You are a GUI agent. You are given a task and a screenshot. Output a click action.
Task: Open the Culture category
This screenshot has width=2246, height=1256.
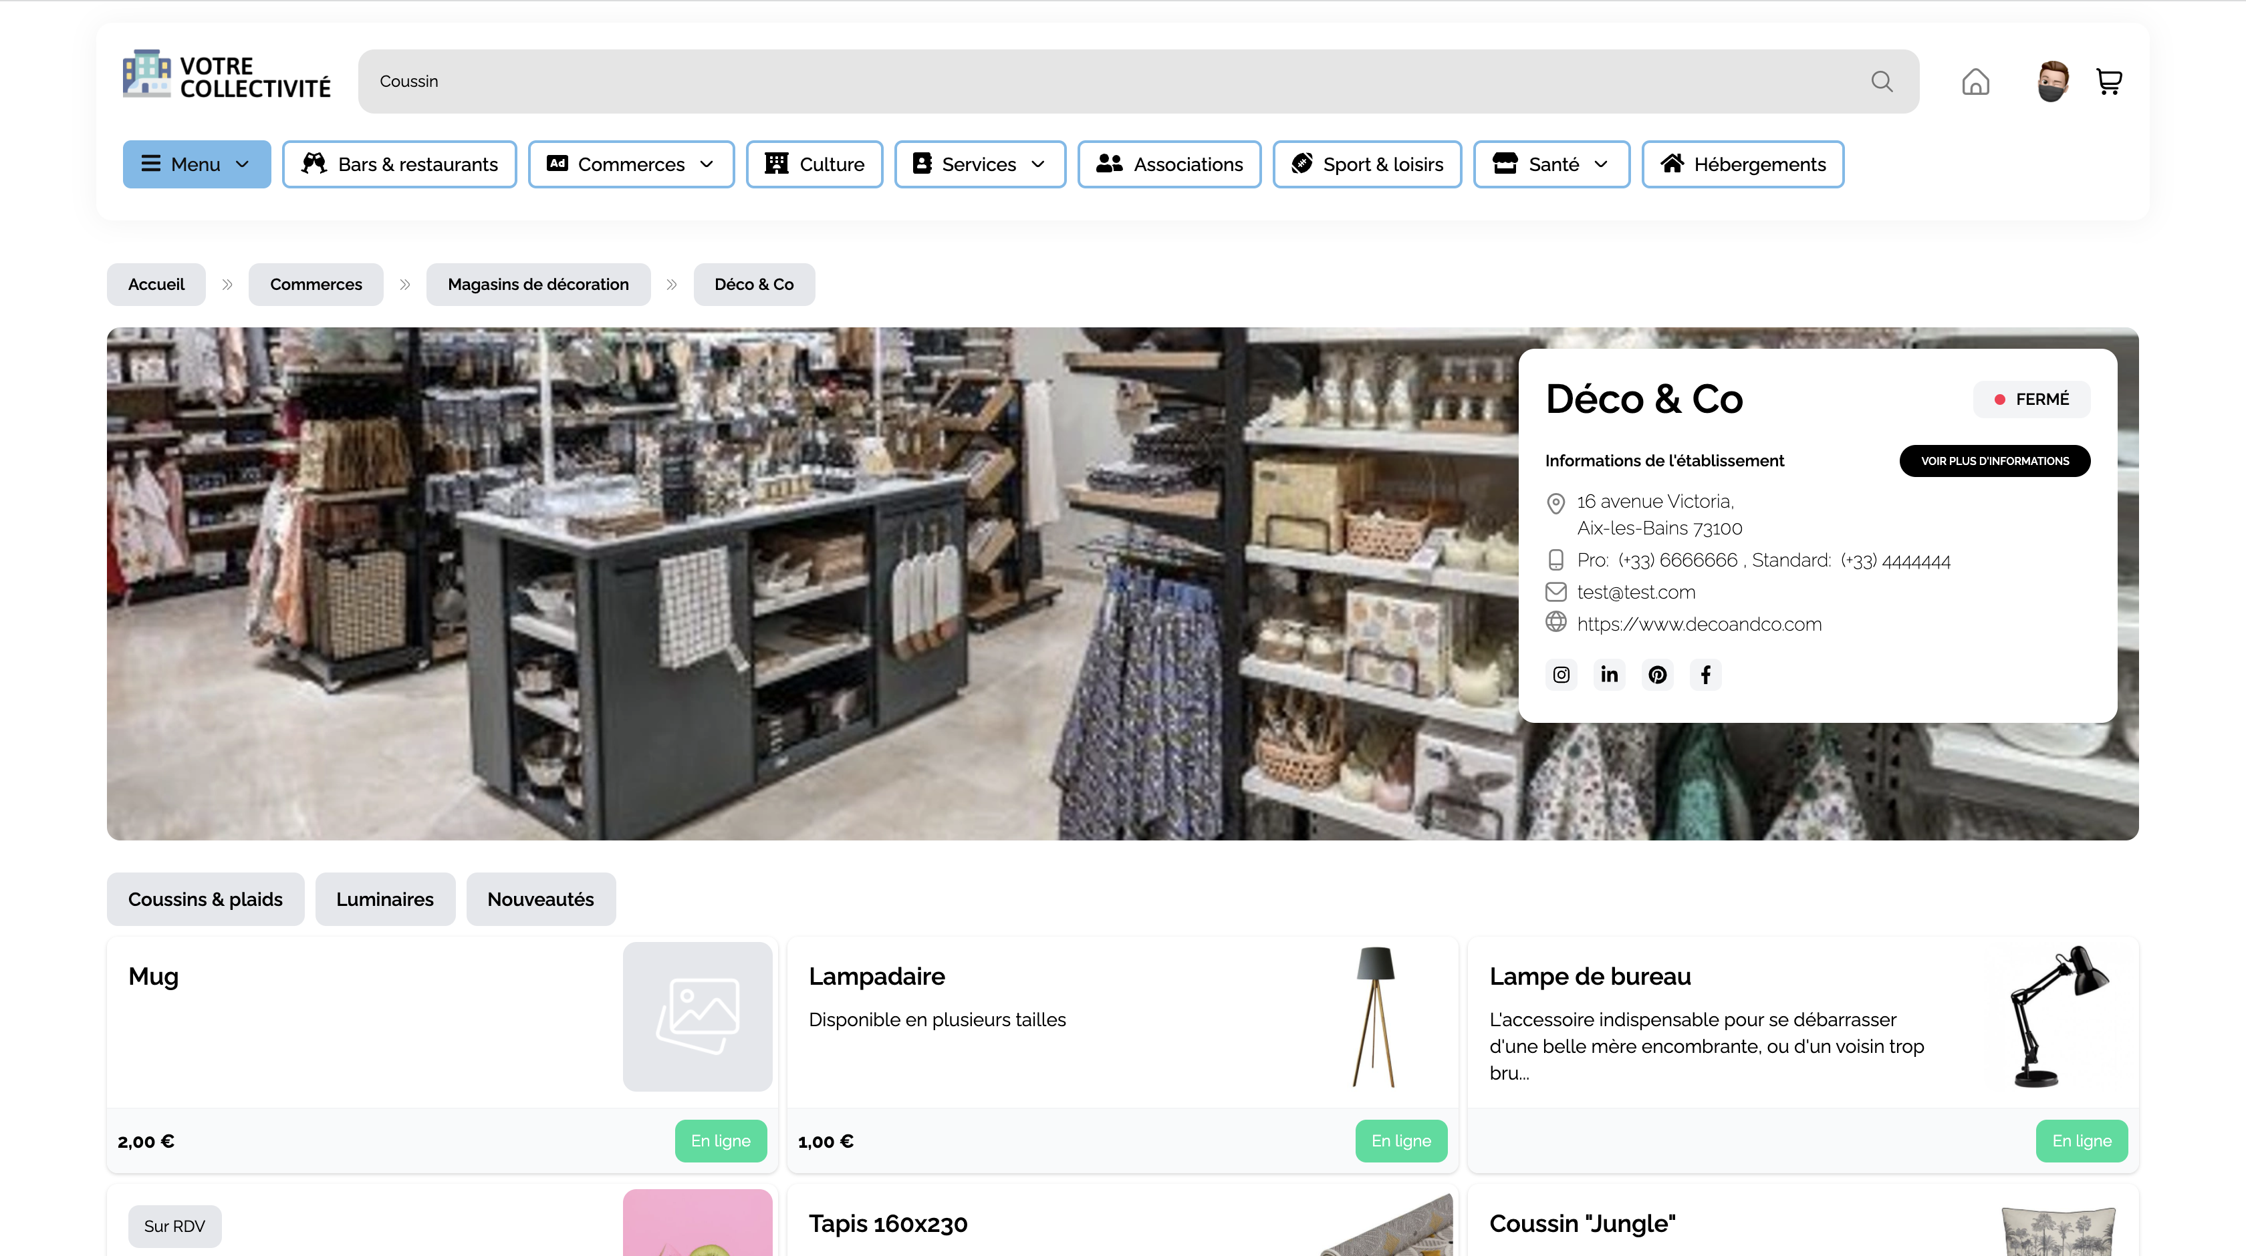pyautogui.click(x=814, y=164)
